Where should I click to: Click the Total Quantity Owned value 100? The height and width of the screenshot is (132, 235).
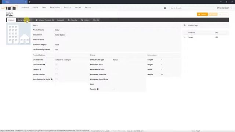tap(56, 49)
